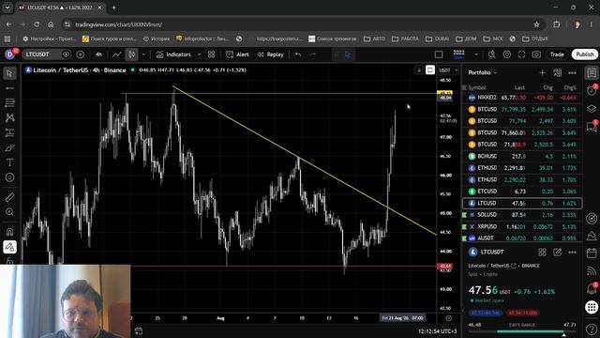The width and height of the screenshot is (600, 338).
Task: Change the 4h chart interval
Action: pyautogui.click(x=98, y=54)
